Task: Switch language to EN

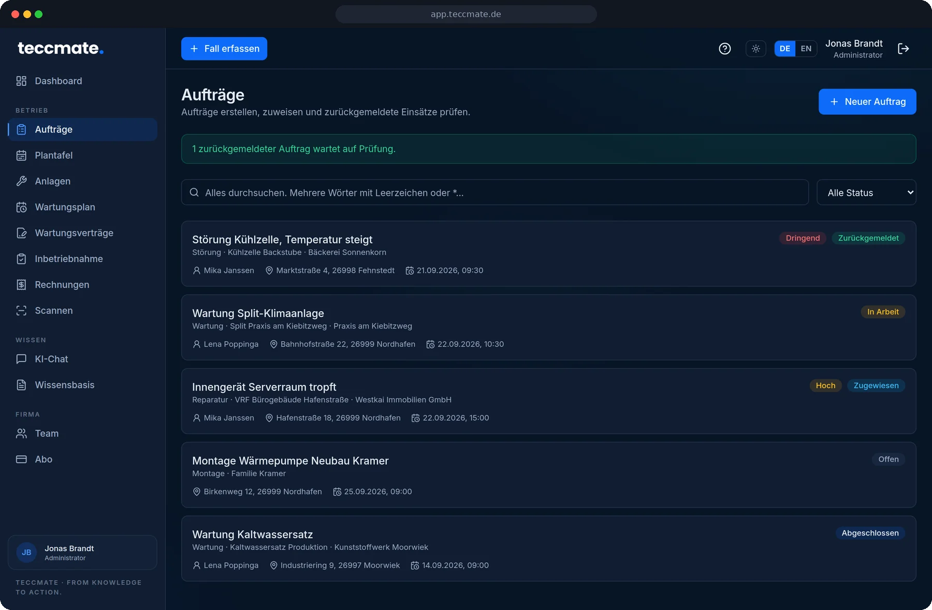Action: point(806,49)
